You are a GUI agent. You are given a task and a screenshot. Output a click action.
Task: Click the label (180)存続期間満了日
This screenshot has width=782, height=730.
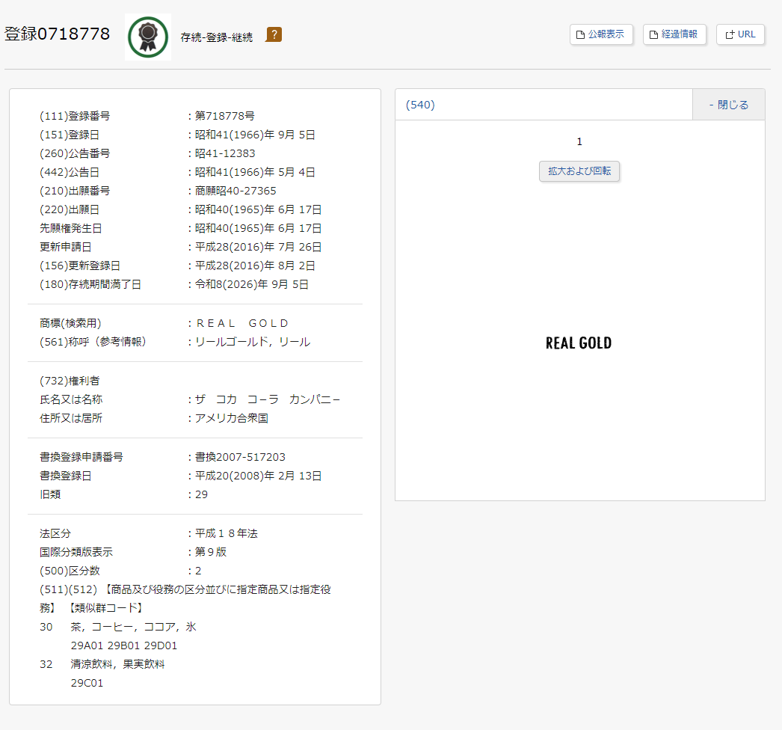point(90,284)
